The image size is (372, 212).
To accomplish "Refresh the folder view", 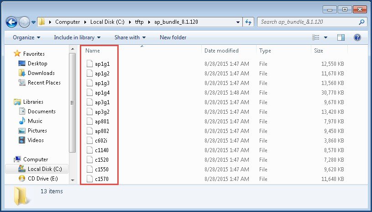I will [248, 22].
